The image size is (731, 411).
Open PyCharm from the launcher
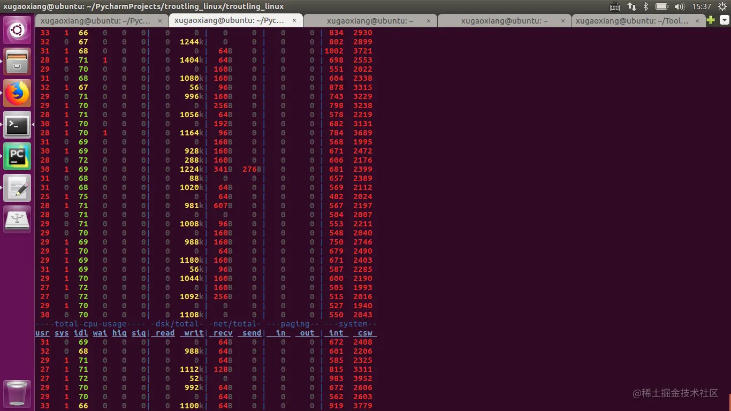[17, 156]
